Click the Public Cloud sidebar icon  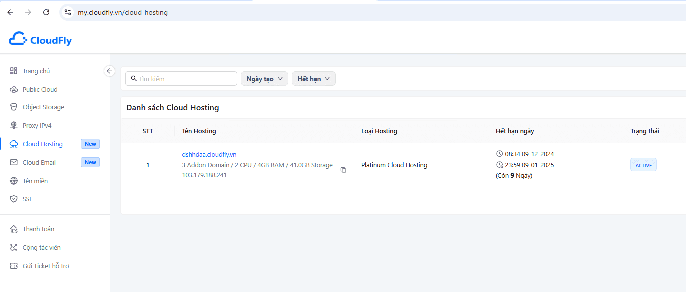click(14, 89)
